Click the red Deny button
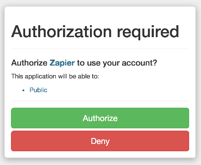 click(100, 141)
